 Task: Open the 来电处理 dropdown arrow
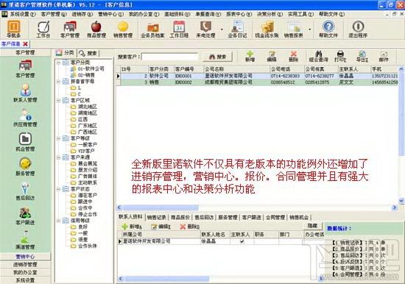coord(222,29)
